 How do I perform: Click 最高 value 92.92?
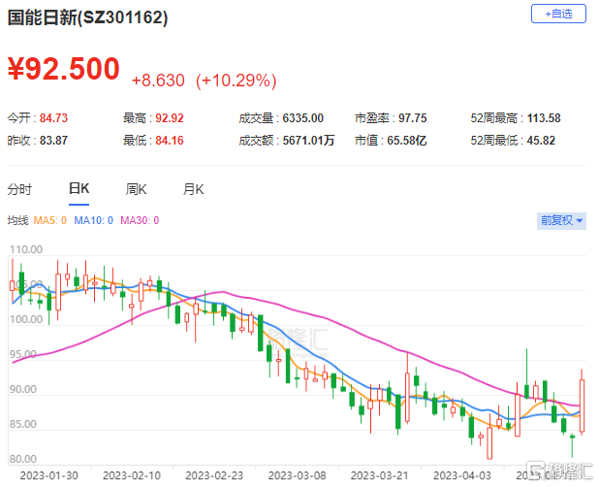(x=170, y=118)
